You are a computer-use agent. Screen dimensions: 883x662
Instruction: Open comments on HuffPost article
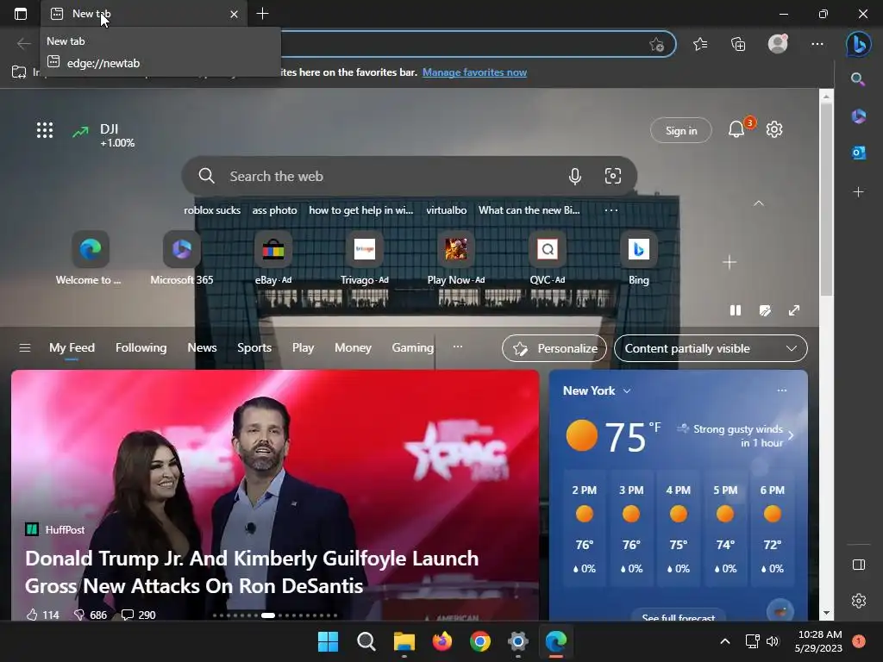[139, 615]
